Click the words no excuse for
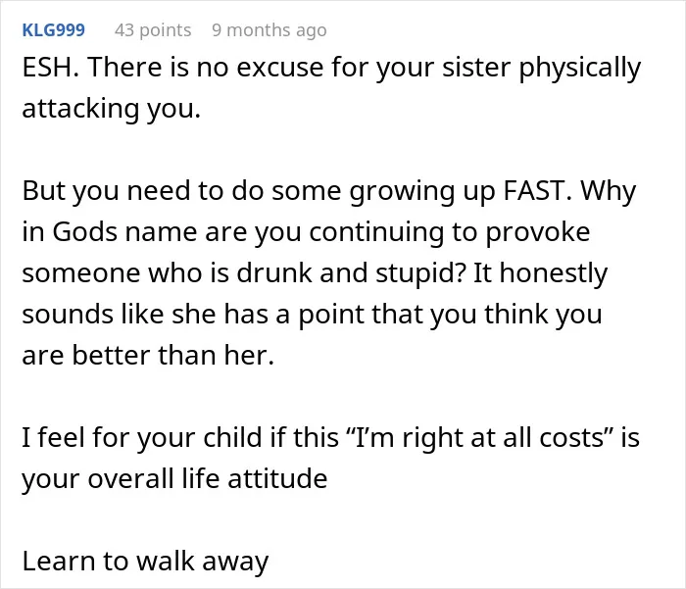This screenshot has width=686, height=589. coord(282,68)
